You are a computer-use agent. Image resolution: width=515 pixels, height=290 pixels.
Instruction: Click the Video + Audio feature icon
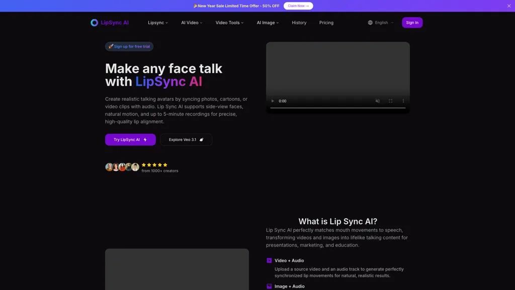pyautogui.click(x=269, y=260)
